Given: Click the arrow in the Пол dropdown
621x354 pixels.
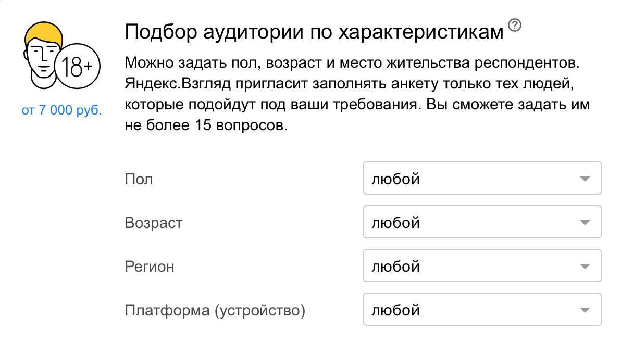Looking at the screenshot, I should pyautogui.click(x=585, y=180).
